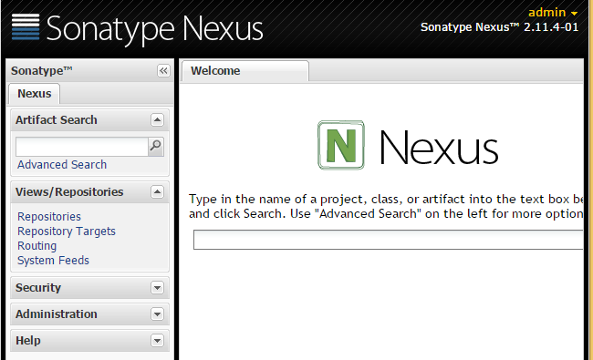
Task: Open the Routing link
Action: tap(37, 246)
